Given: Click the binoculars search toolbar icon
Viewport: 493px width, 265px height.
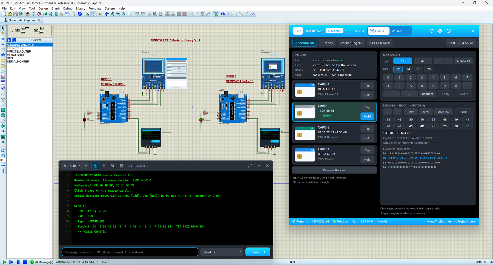Looking at the screenshot, I should click(x=223, y=14).
